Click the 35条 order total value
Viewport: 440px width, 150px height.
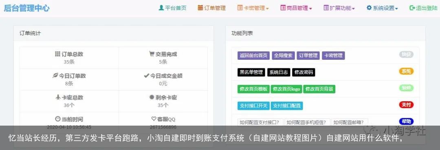pos(69,62)
